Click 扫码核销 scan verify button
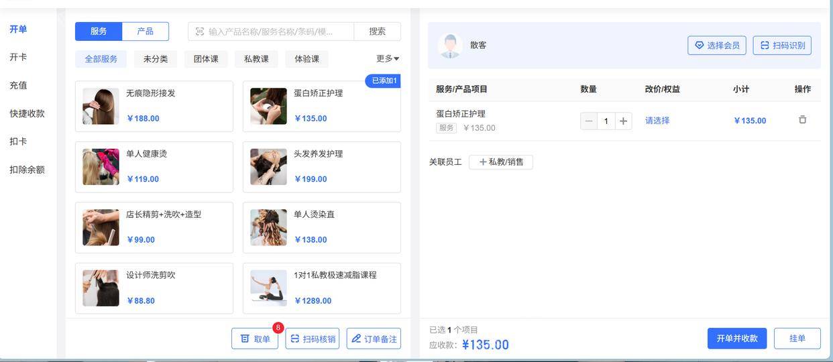The height and width of the screenshot is (362, 833). coord(312,339)
